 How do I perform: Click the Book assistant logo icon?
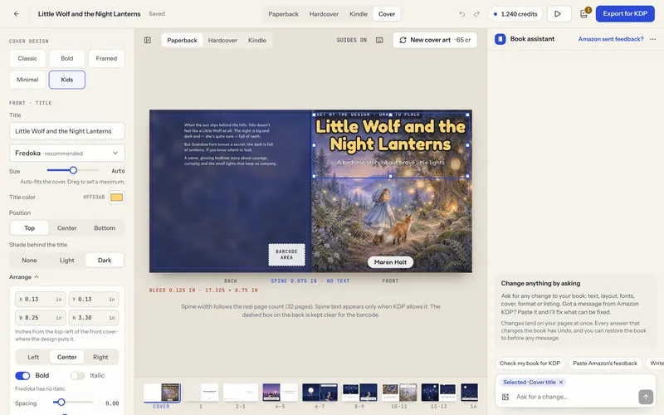500,39
